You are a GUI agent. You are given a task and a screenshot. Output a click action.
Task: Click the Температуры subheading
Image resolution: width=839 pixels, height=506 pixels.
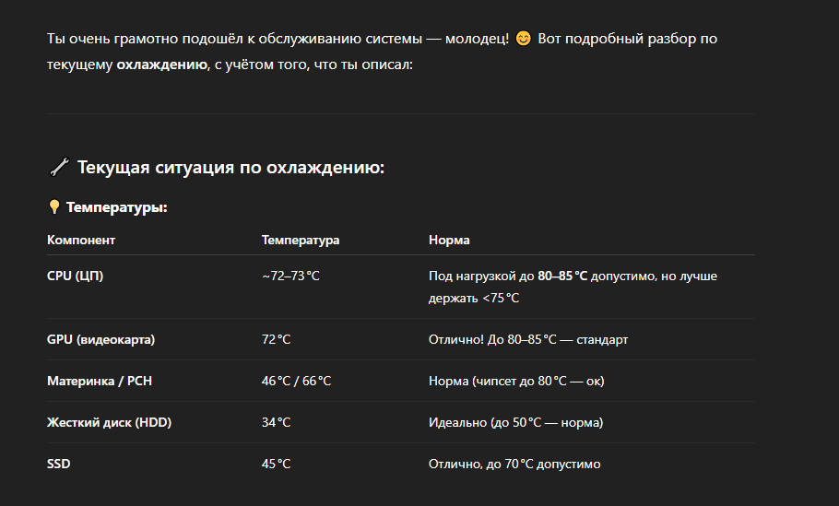(x=117, y=207)
